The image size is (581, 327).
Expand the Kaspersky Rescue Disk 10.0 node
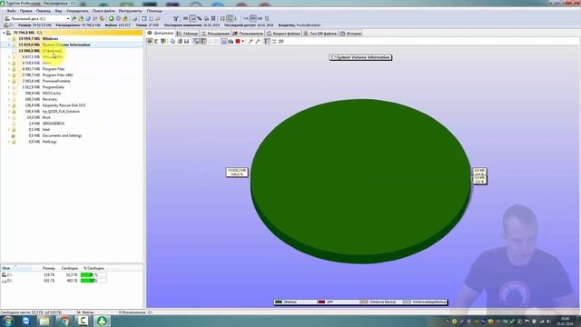coord(9,105)
